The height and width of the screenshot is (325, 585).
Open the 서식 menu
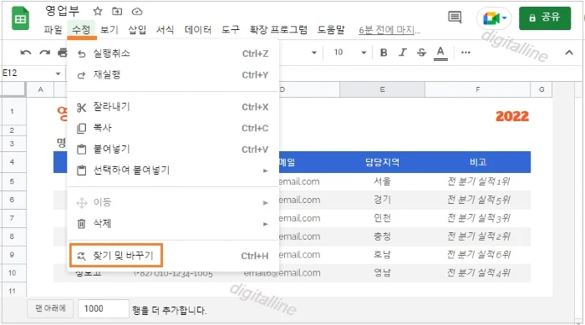pyautogui.click(x=165, y=30)
